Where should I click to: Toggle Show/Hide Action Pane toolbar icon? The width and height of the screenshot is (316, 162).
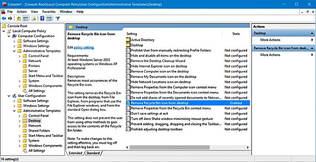[x=49, y=18]
